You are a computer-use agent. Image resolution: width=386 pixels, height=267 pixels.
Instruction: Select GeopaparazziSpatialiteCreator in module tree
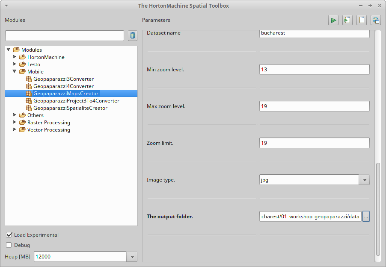coord(71,108)
